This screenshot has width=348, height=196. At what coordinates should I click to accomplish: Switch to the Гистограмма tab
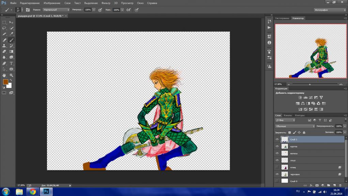[x=282, y=18]
